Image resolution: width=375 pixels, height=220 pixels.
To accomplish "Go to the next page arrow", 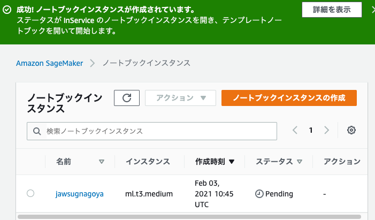I will [x=327, y=130].
